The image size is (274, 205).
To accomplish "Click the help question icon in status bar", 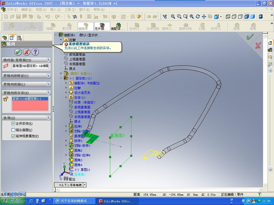I will pos(260,194).
